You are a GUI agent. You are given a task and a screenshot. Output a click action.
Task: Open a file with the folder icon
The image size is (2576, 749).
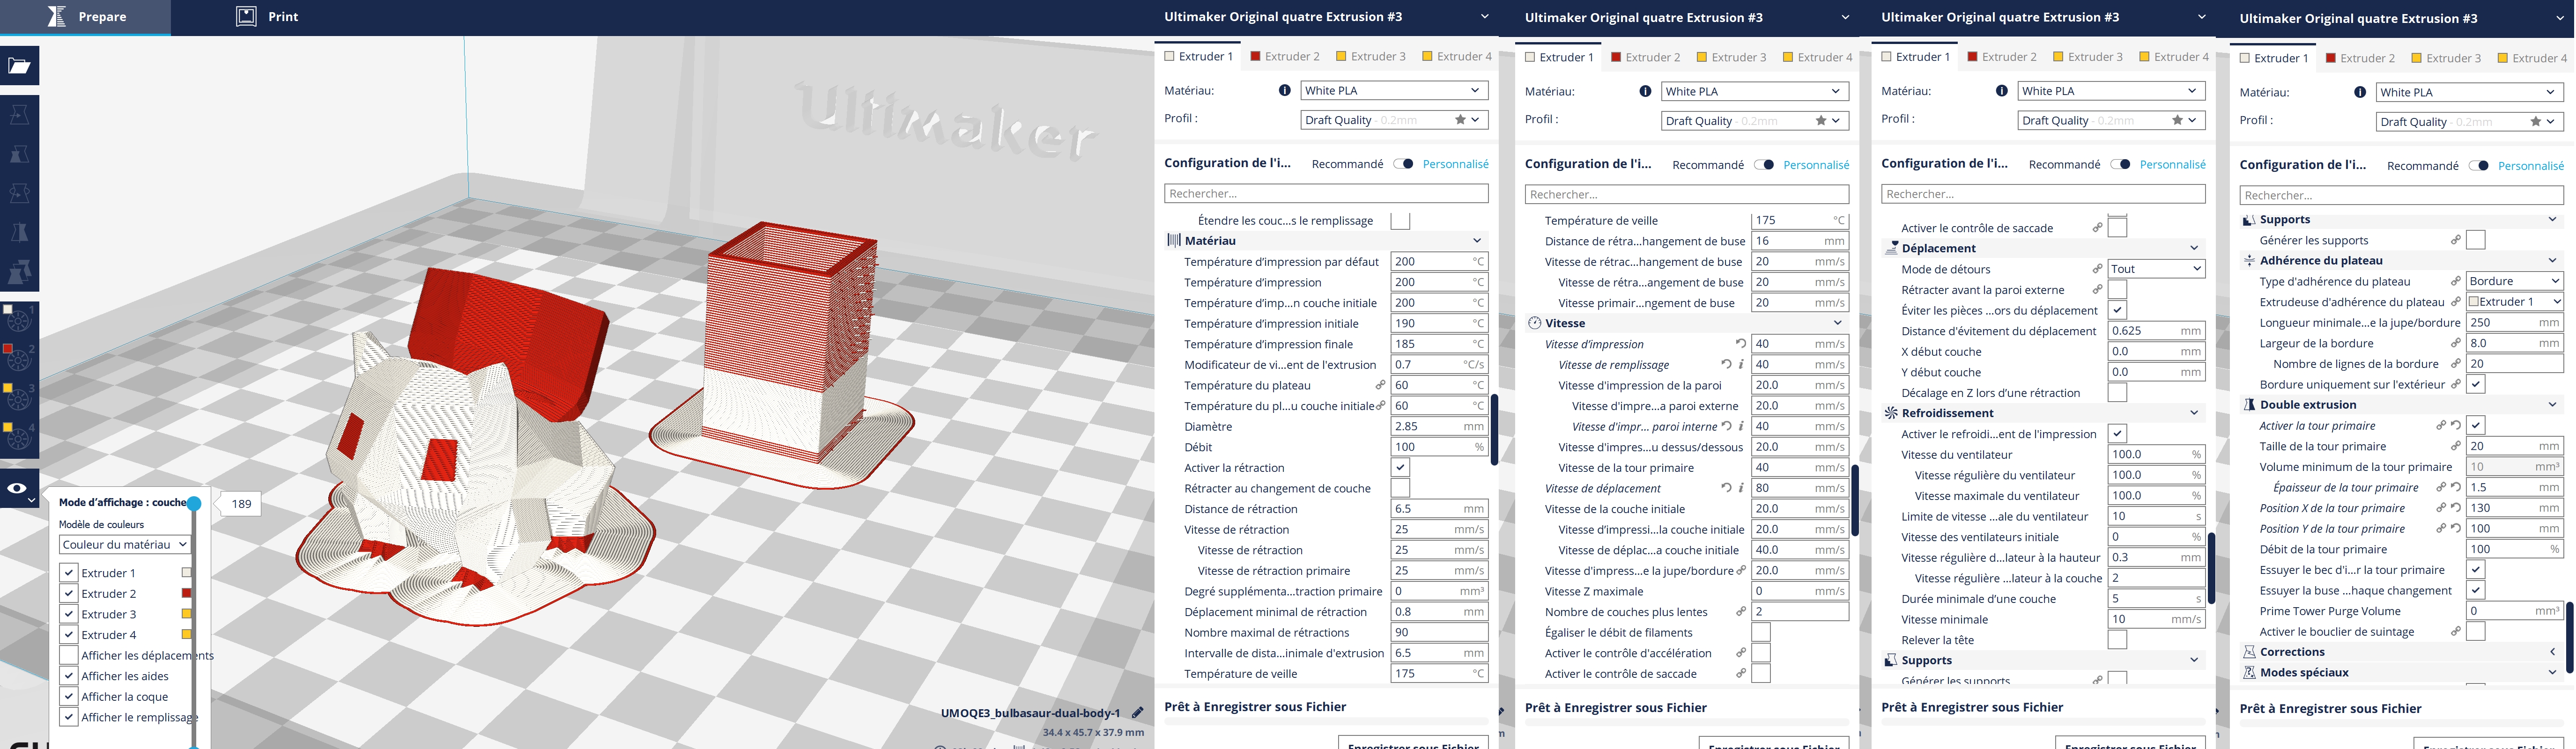click(19, 66)
